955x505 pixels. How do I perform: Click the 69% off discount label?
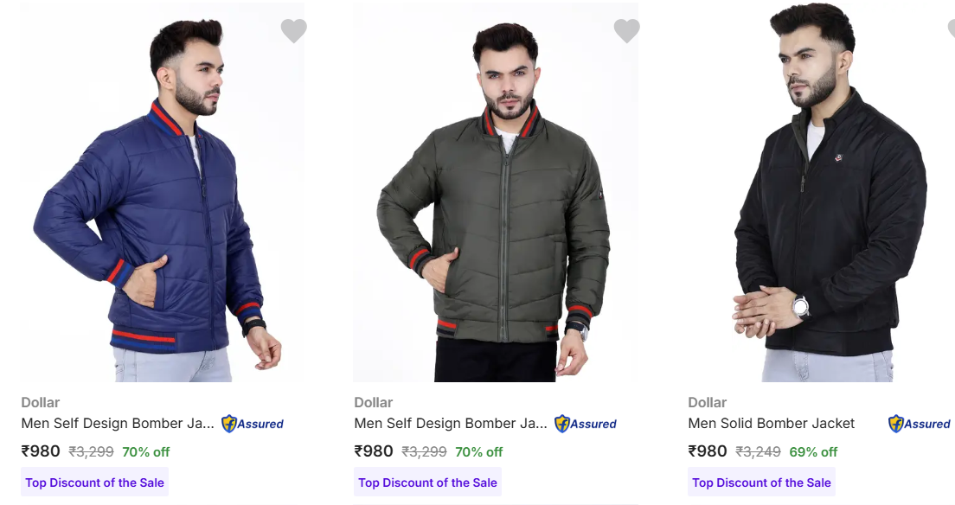tap(813, 451)
